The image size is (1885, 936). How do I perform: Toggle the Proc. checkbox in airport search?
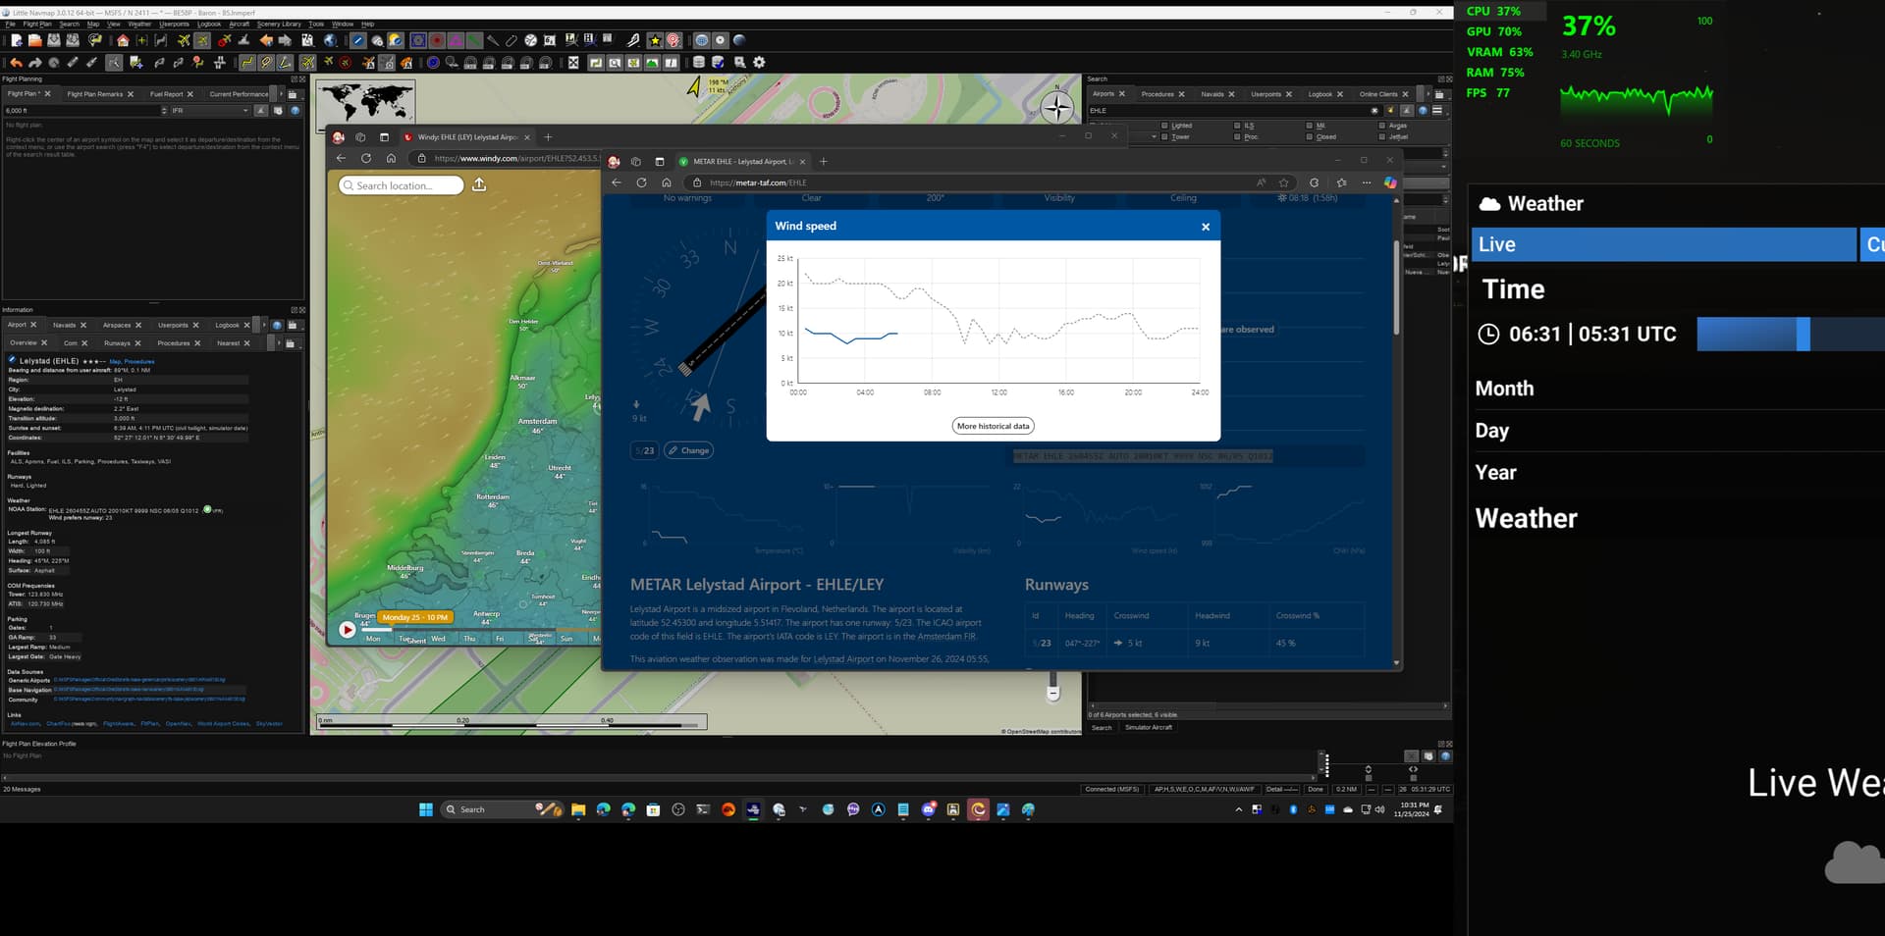[1237, 137]
